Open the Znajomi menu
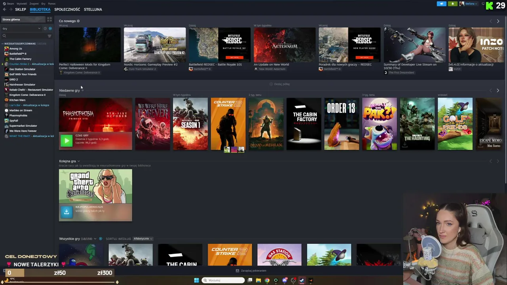This screenshot has width=507, height=285. 34,4
